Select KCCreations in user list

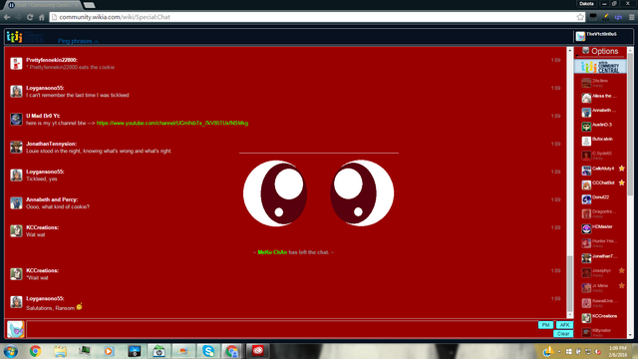[x=600, y=318]
